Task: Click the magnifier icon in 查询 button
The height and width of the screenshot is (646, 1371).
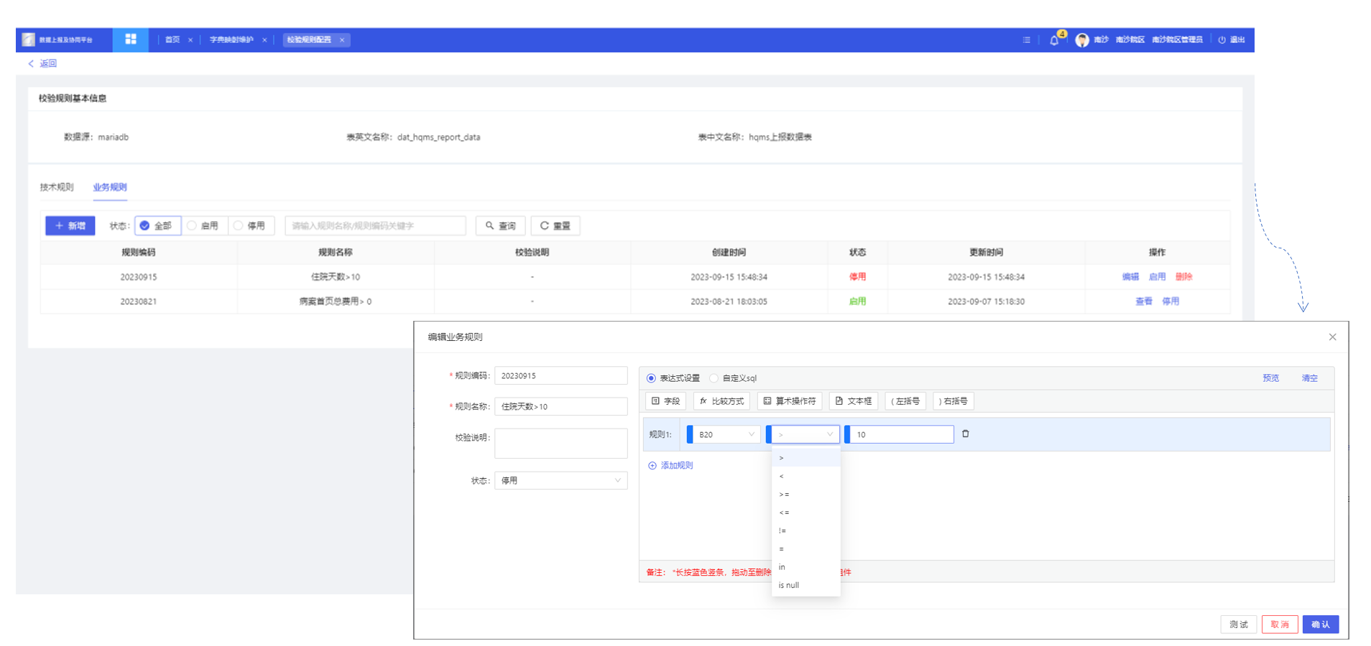Action: point(489,225)
